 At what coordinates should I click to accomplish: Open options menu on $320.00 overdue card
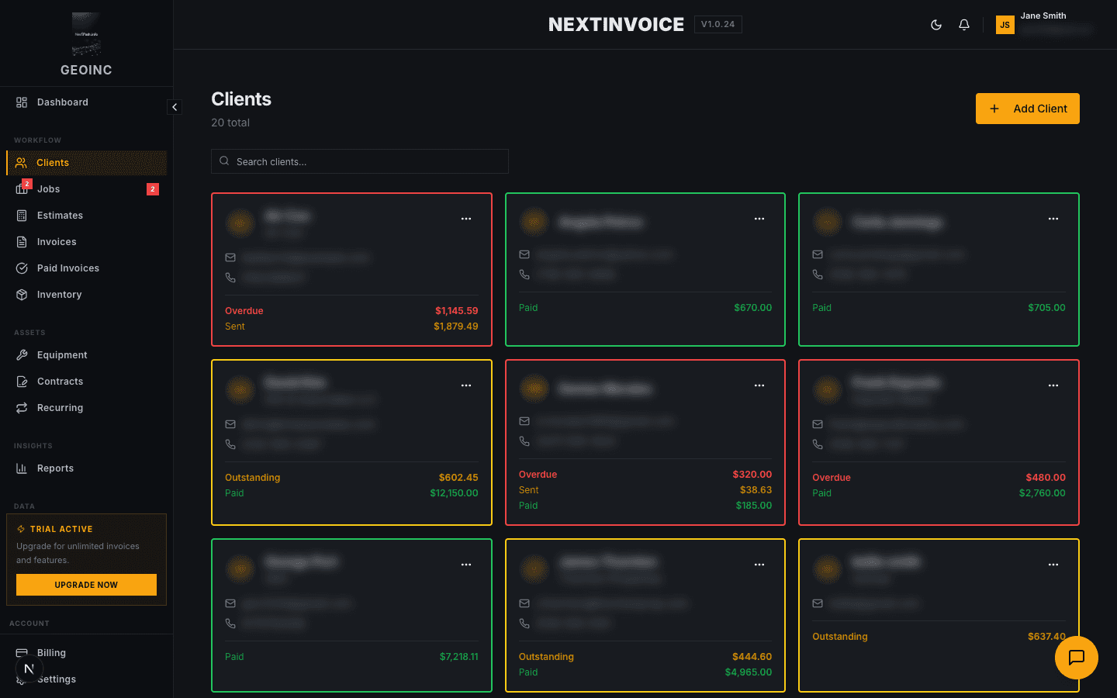coord(759,385)
